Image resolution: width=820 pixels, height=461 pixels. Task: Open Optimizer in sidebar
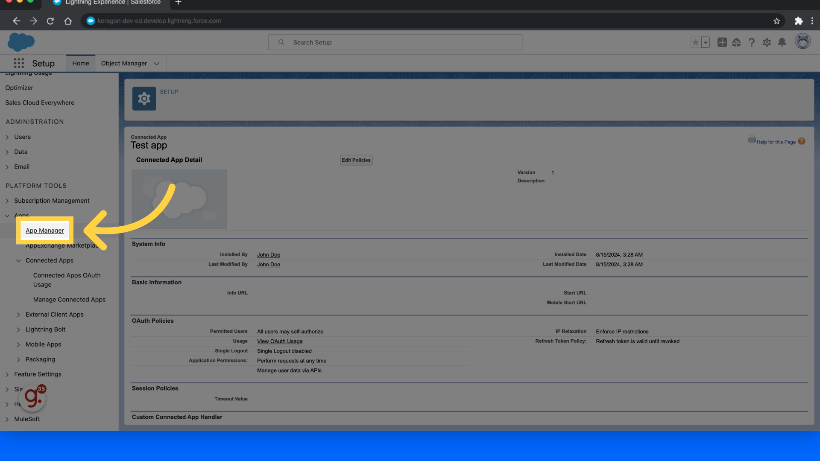pyautogui.click(x=19, y=88)
